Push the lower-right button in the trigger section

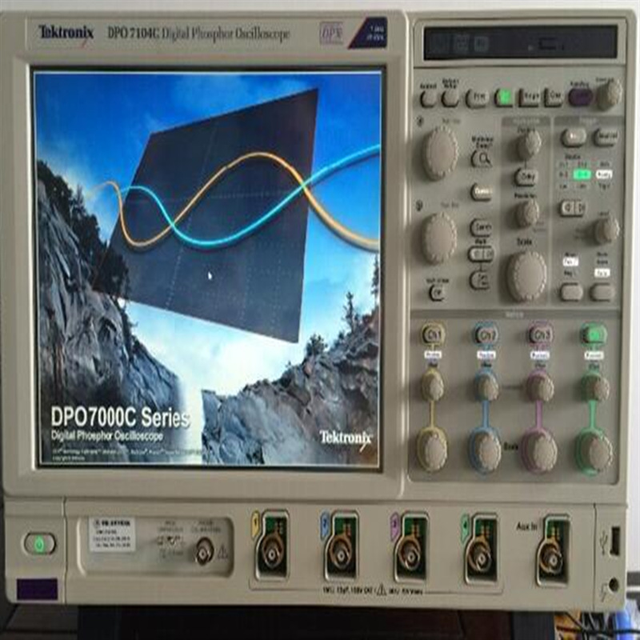(x=602, y=291)
